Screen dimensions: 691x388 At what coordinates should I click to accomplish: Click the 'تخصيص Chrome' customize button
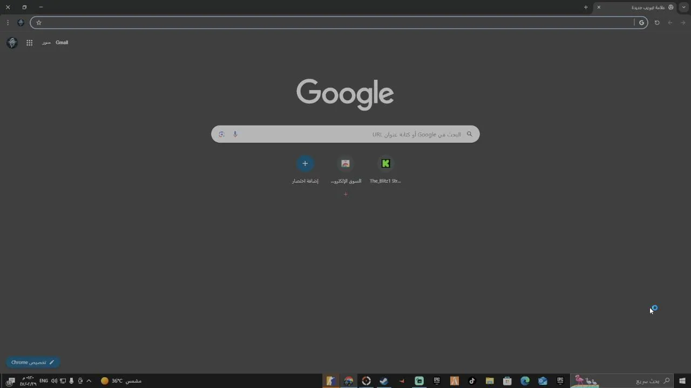pos(33,362)
